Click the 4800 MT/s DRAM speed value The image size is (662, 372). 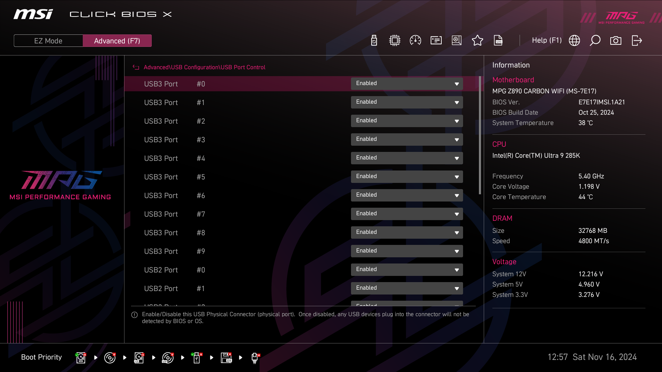point(594,241)
